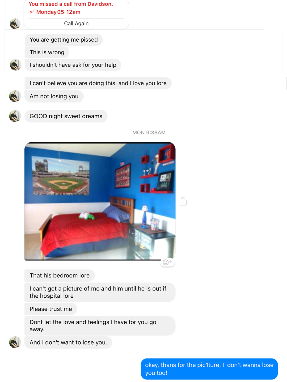Image resolution: width=287 pixels, height=382 pixels.
Task: Select the "Dont let the love and feelings" message
Action: coord(100,325)
